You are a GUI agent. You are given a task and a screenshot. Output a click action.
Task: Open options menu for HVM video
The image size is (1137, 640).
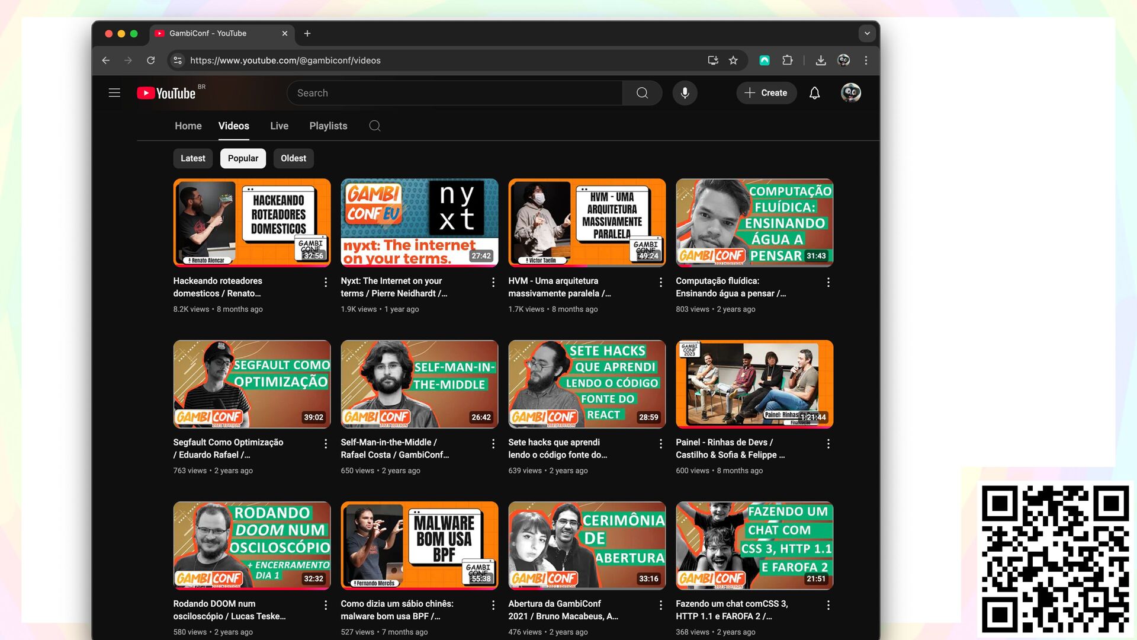pos(661,283)
